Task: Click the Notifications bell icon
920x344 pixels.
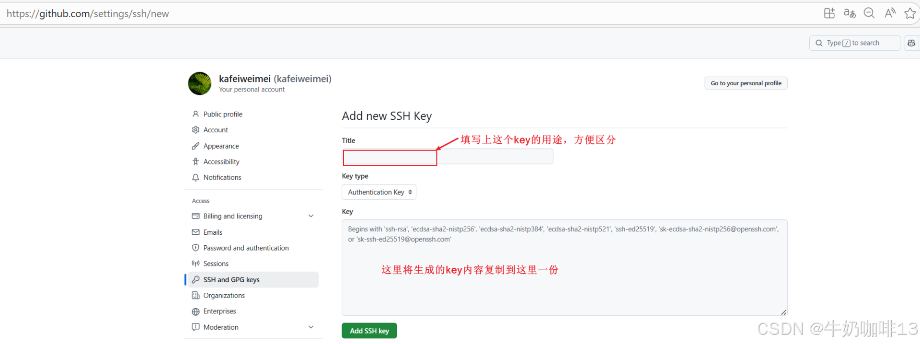Action: [195, 177]
